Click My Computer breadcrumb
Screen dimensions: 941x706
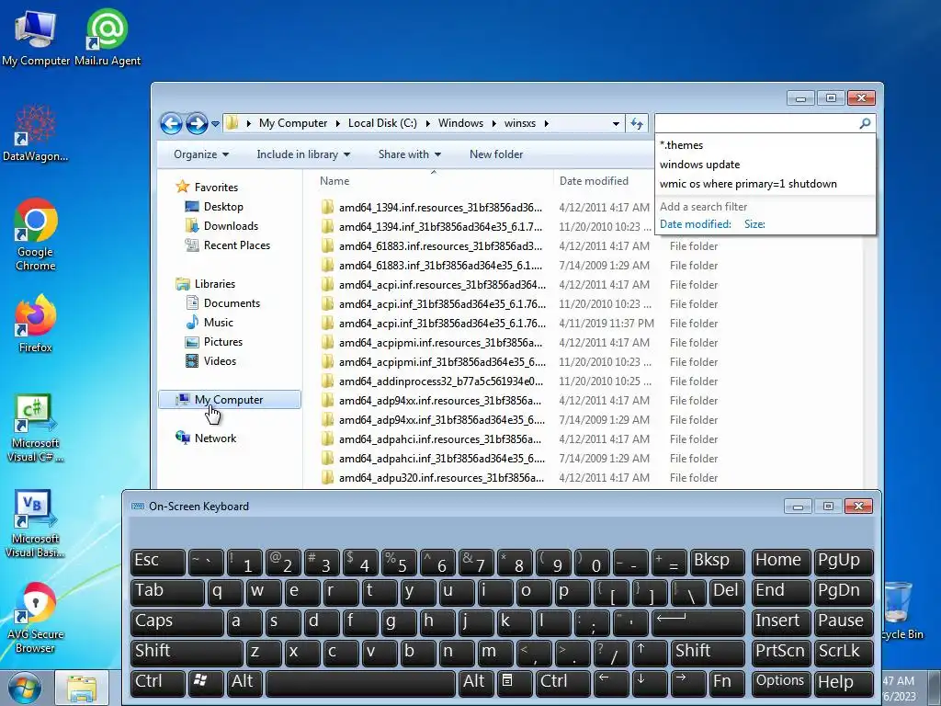293,123
